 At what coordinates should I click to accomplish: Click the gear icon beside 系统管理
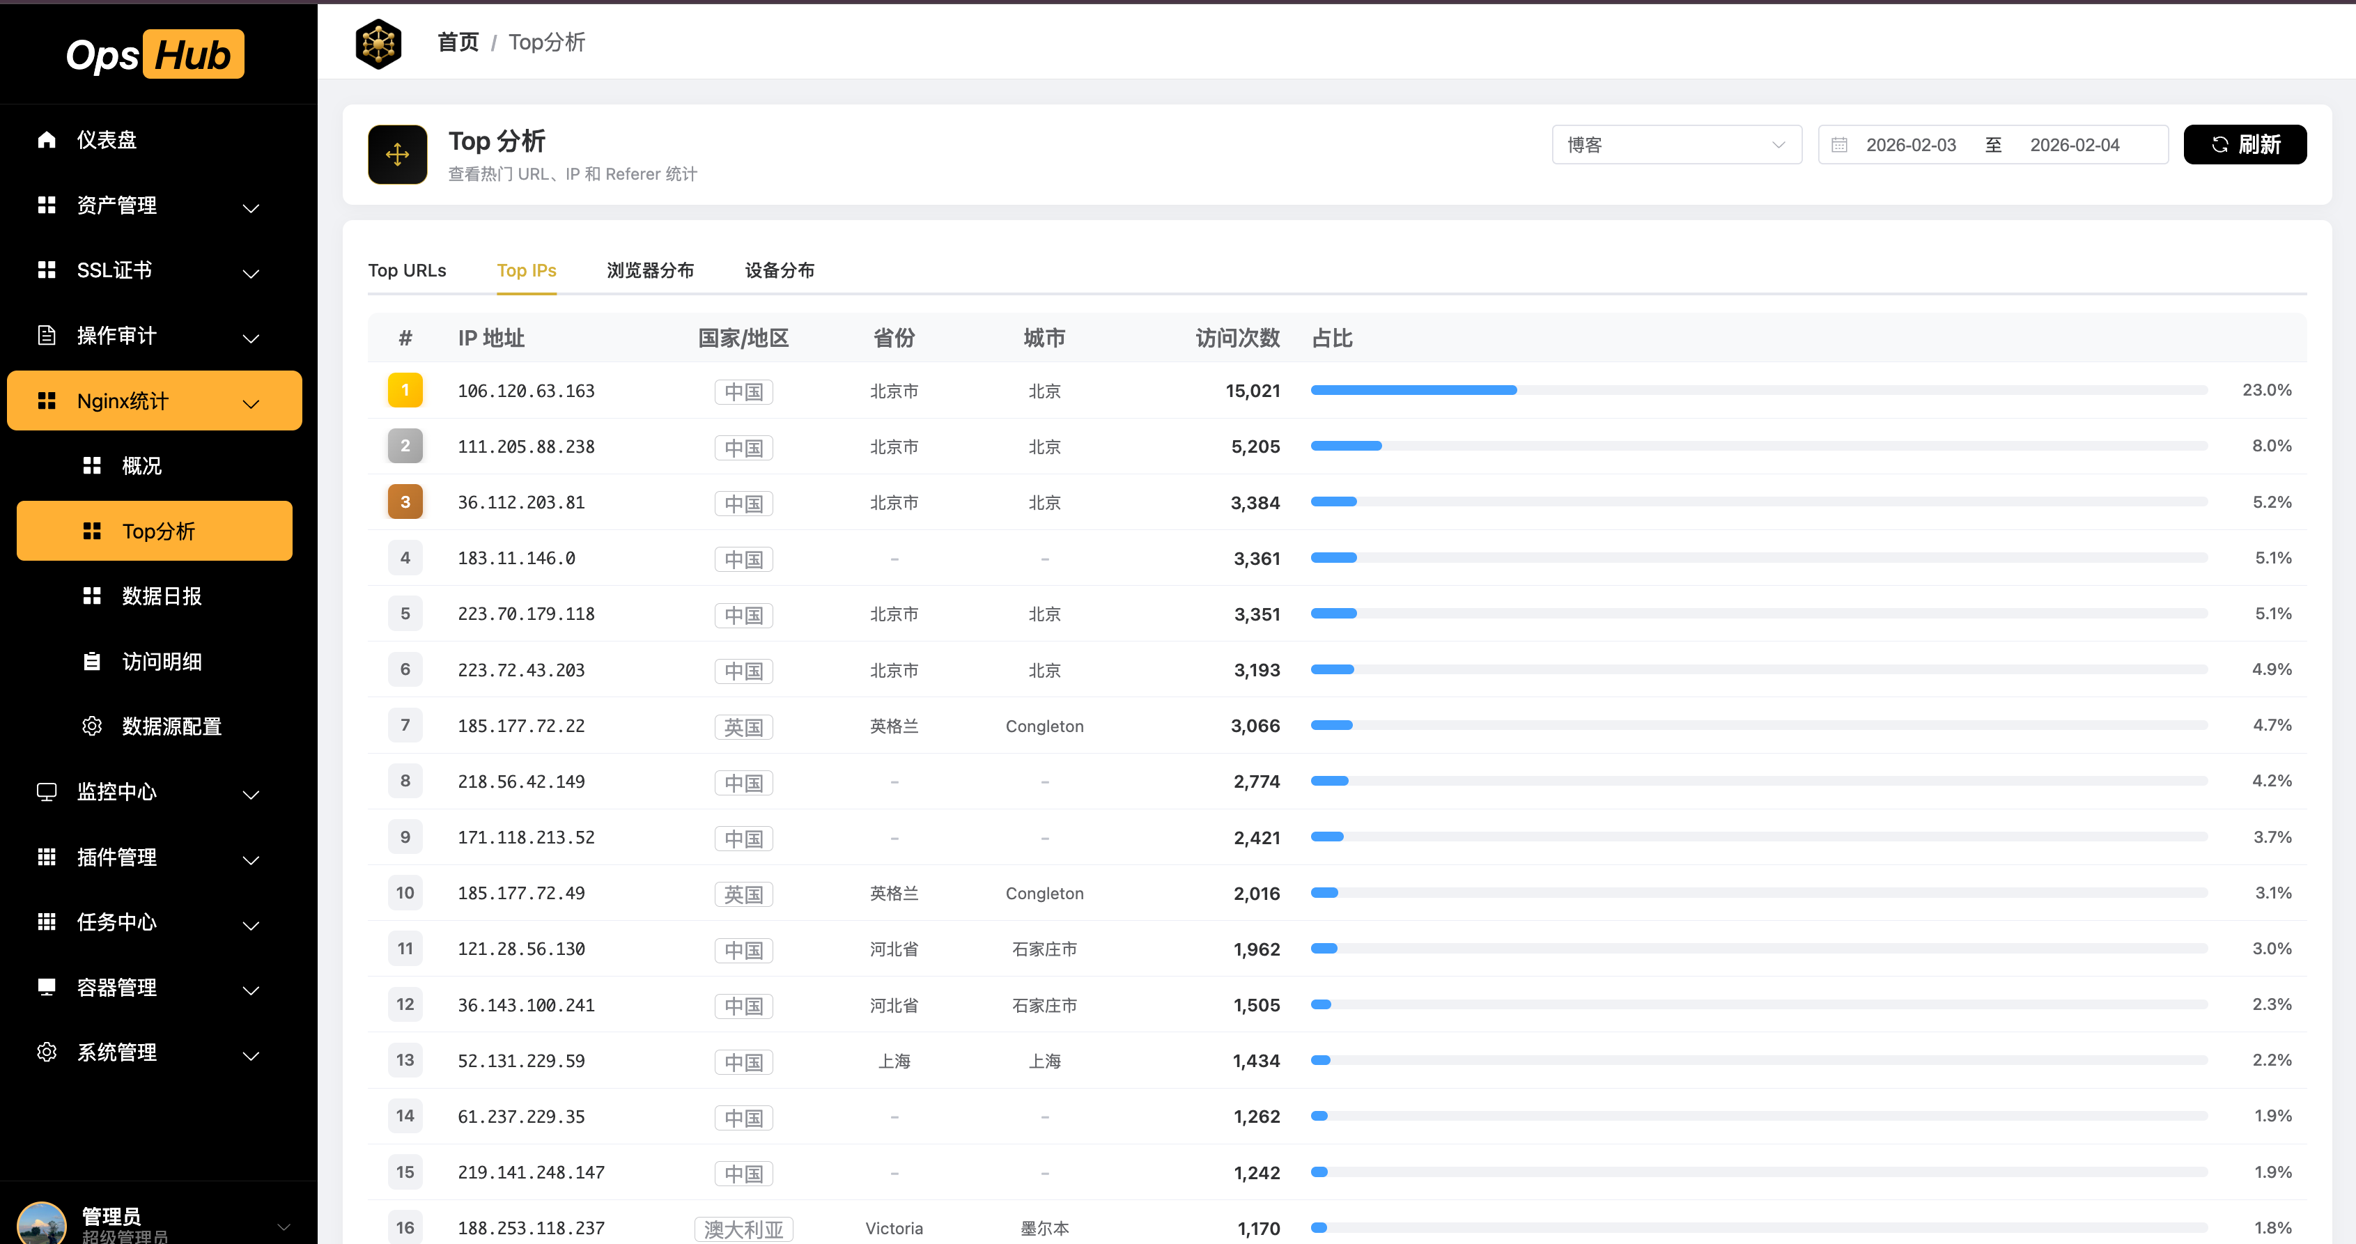(x=47, y=1052)
